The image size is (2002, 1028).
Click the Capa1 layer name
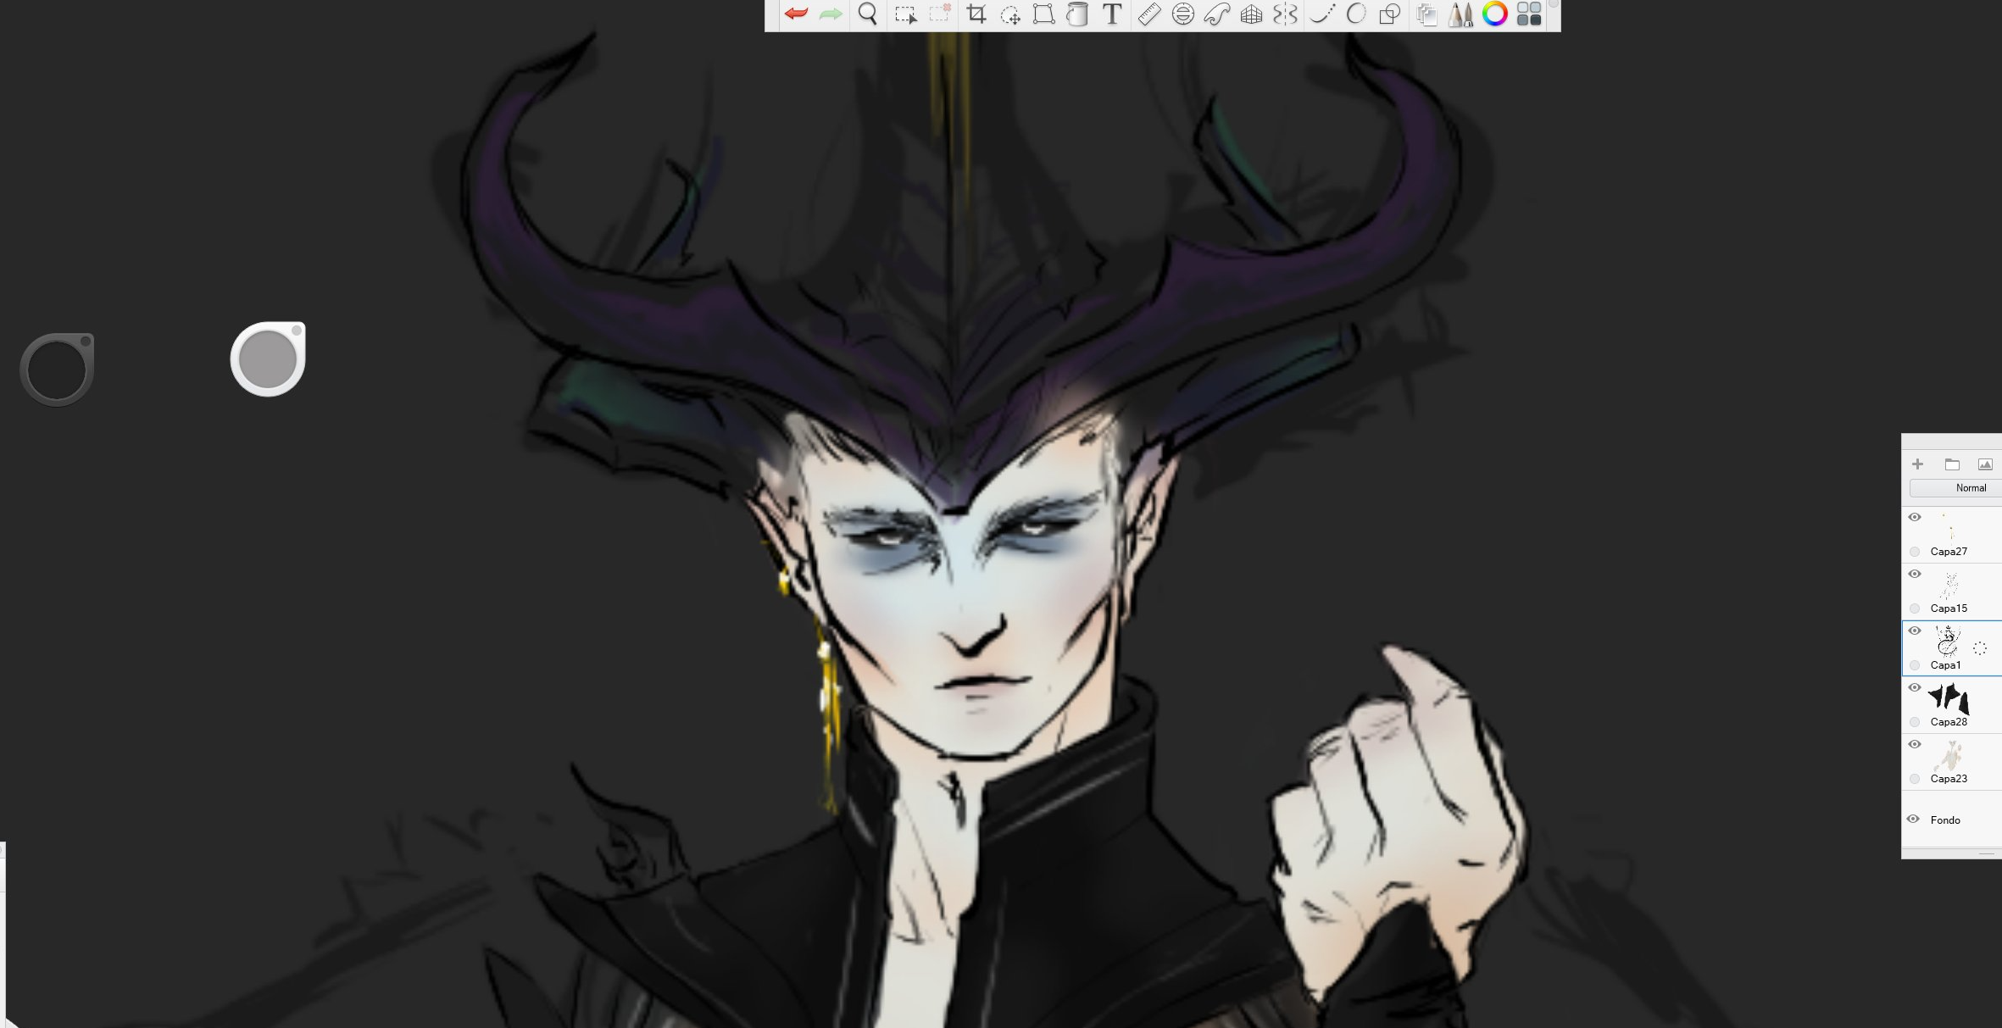click(x=1945, y=665)
